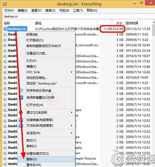
Task: Click the 新毒霸 scan icon in context menu
Action: click(x=21, y=97)
